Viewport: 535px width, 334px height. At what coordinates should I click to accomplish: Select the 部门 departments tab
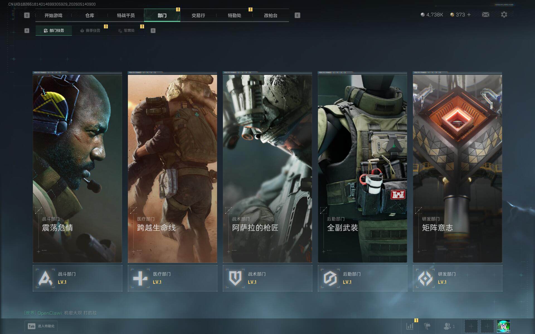click(162, 15)
